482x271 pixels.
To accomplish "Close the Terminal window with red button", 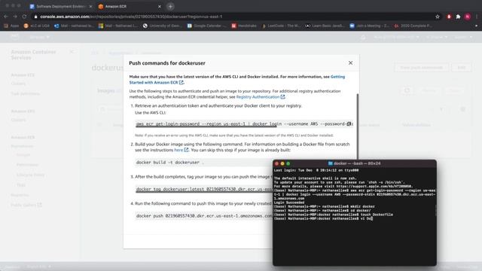I will tap(276, 163).
